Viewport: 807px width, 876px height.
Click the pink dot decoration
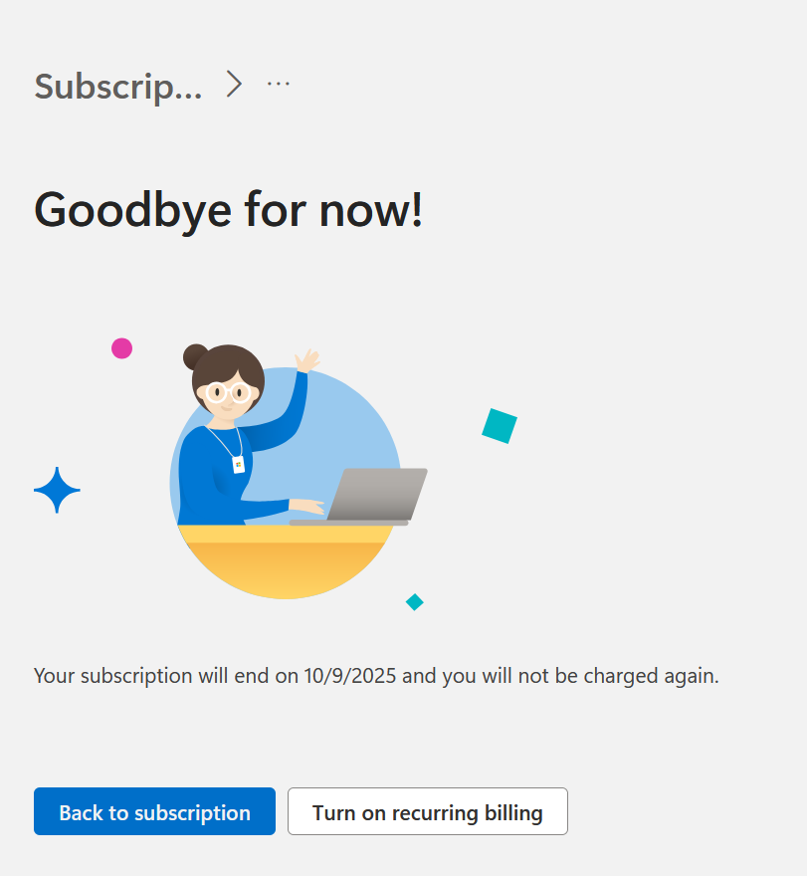click(x=121, y=348)
